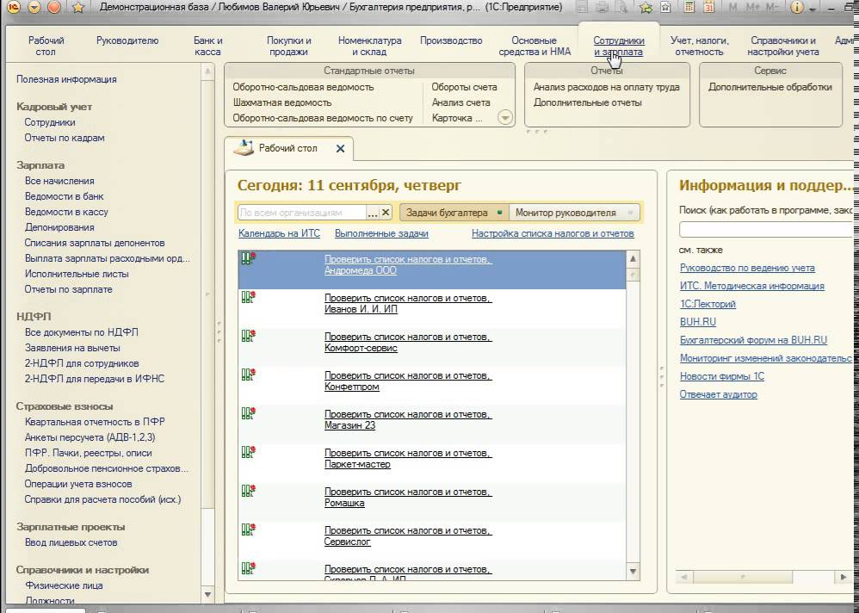Open Календарь на ИТС link
The image size is (859, 613).
(x=280, y=233)
